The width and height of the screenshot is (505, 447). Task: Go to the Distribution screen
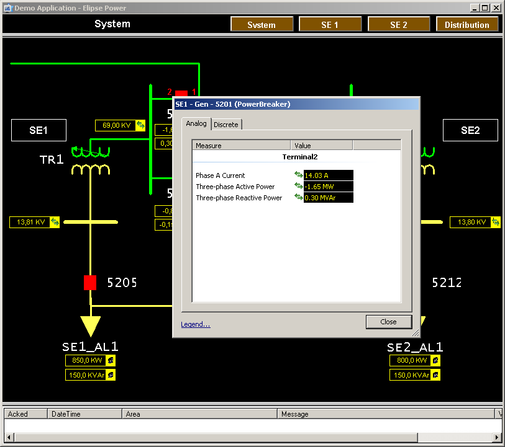[467, 25]
